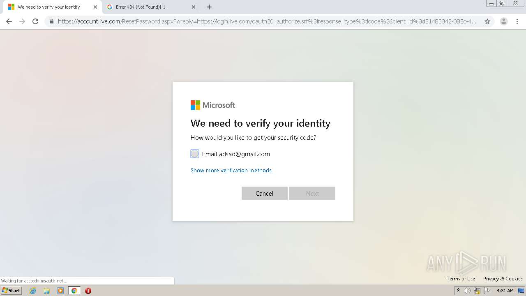Click the Next button
The width and height of the screenshot is (526, 296).
[312, 193]
